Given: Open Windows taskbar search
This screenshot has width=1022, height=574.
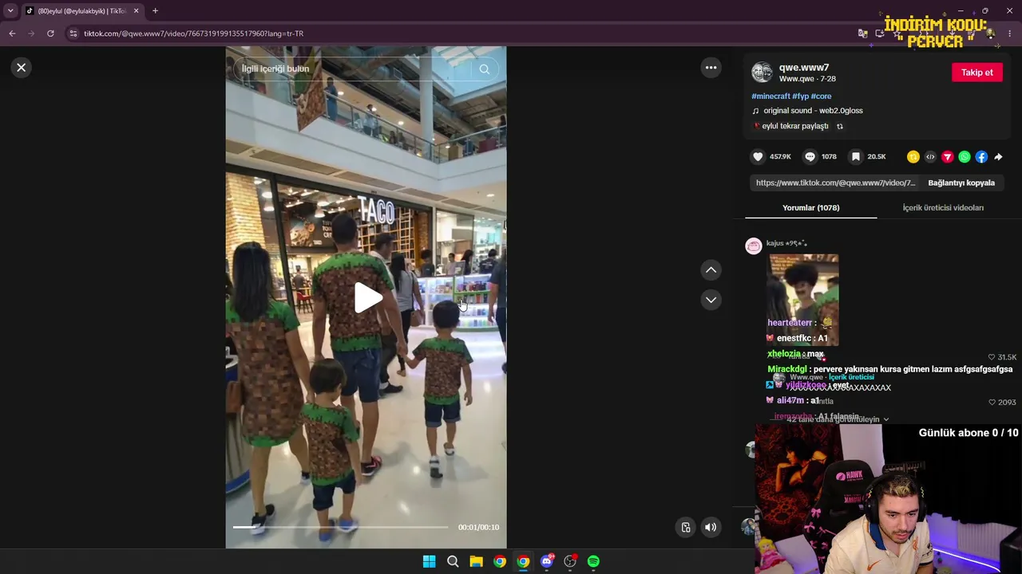Looking at the screenshot, I should 453,561.
